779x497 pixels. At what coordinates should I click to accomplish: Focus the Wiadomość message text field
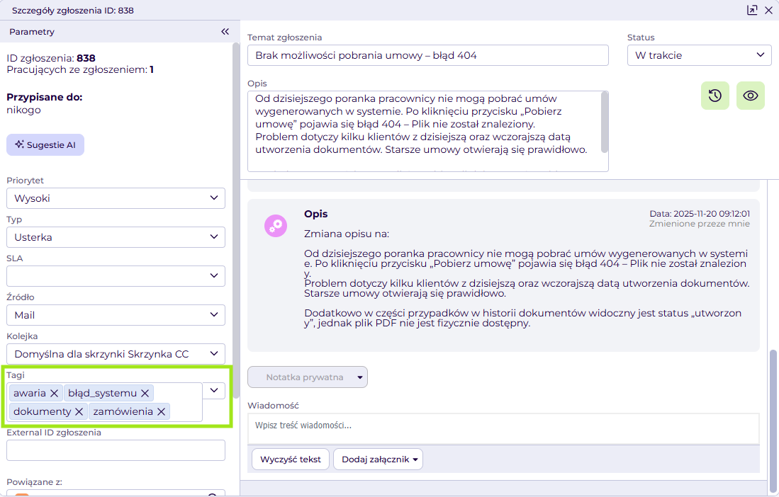coord(503,428)
